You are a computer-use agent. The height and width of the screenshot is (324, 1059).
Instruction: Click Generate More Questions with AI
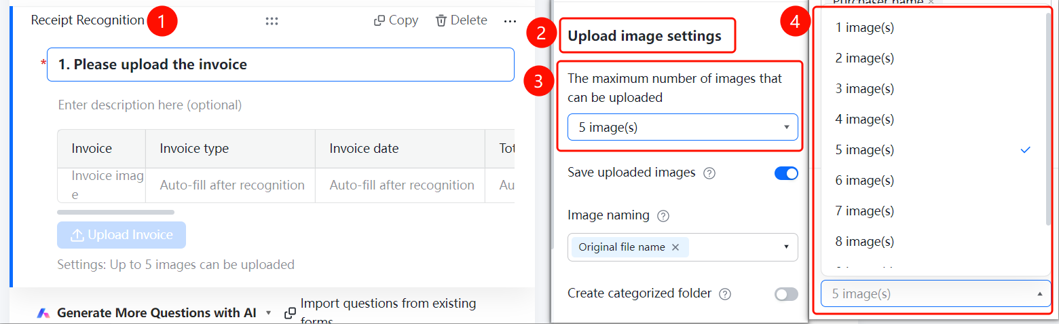click(157, 313)
